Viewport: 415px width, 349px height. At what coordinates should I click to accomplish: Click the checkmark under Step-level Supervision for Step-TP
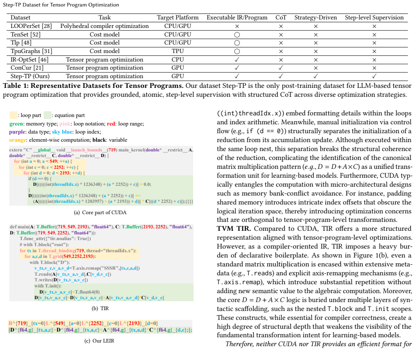tap(374, 76)
